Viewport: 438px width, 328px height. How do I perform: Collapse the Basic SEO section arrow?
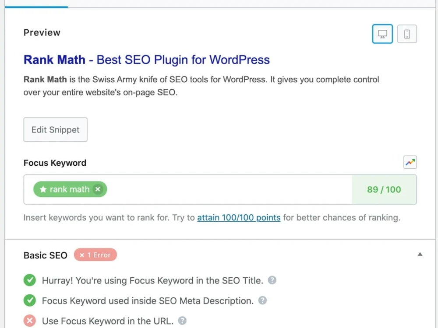(x=420, y=254)
